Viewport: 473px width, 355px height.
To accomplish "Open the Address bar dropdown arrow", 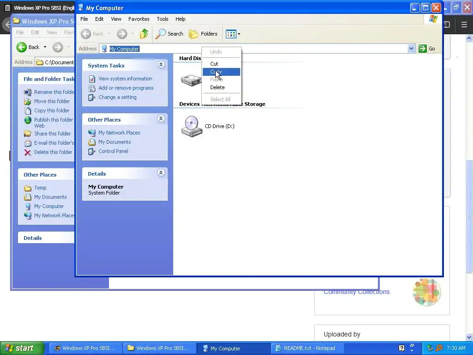I will (x=411, y=49).
